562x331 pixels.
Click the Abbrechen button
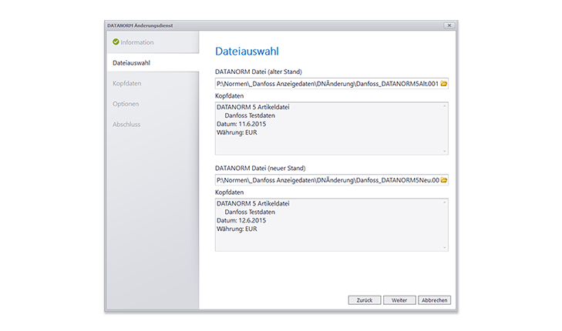(x=434, y=300)
